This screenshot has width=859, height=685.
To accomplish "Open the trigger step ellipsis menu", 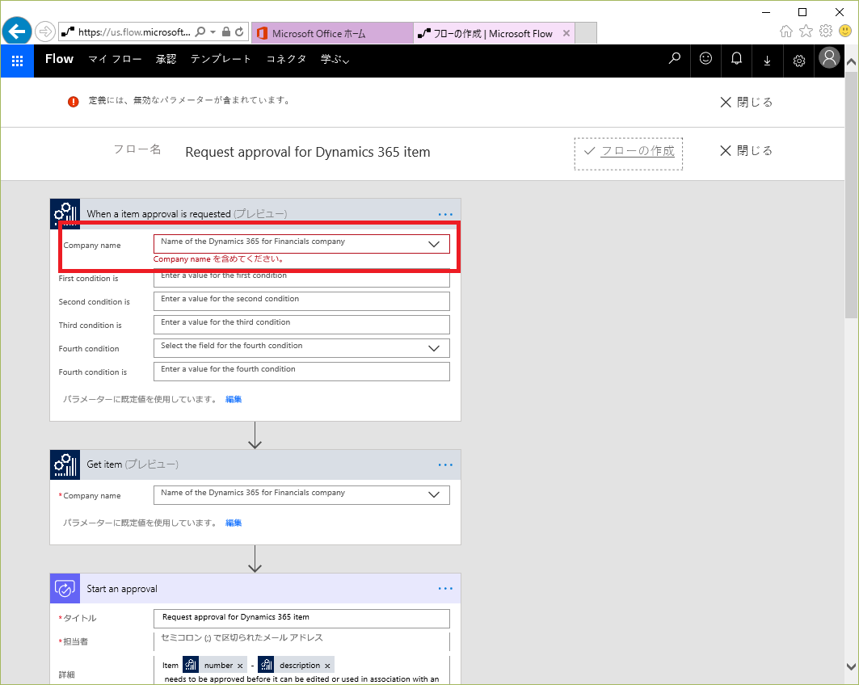I will tap(445, 215).
